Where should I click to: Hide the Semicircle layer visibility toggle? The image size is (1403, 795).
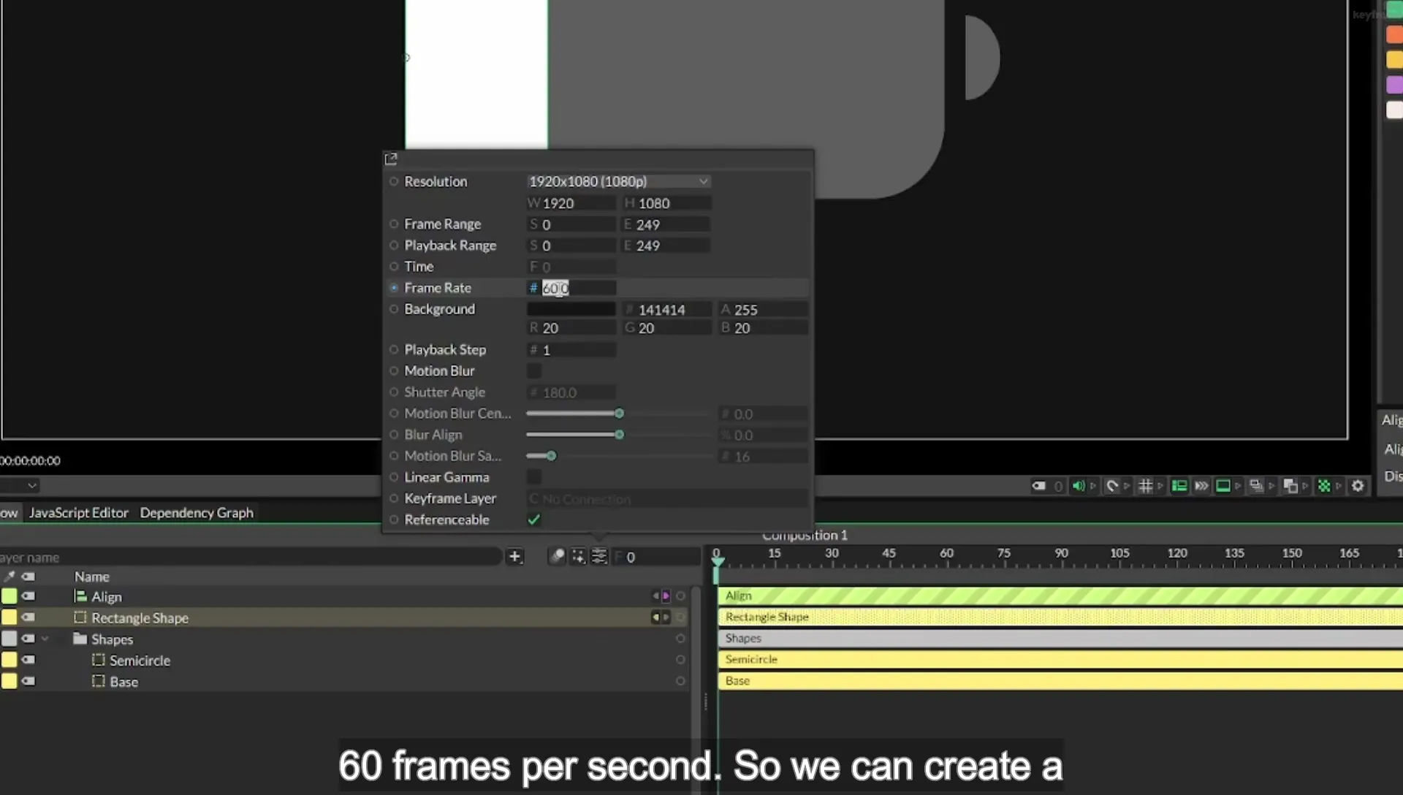pyautogui.click(x=28, y=660)
